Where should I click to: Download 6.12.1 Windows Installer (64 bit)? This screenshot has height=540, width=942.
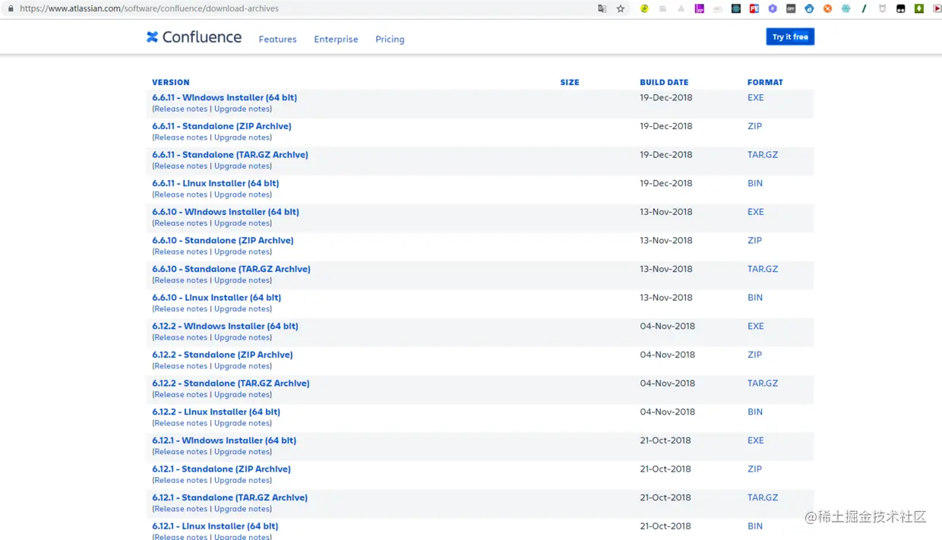(224, 441)
